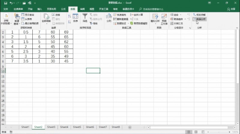Screen dimensions: 240x134
Task: Open Data Analysis (数据分析)
Action: pos(199,19)
